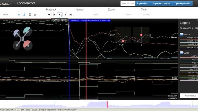Click the Legend time range 04:56 - 05:59
Screen dimensions: 198x111
pyautogui.click(x=189, y=28)
